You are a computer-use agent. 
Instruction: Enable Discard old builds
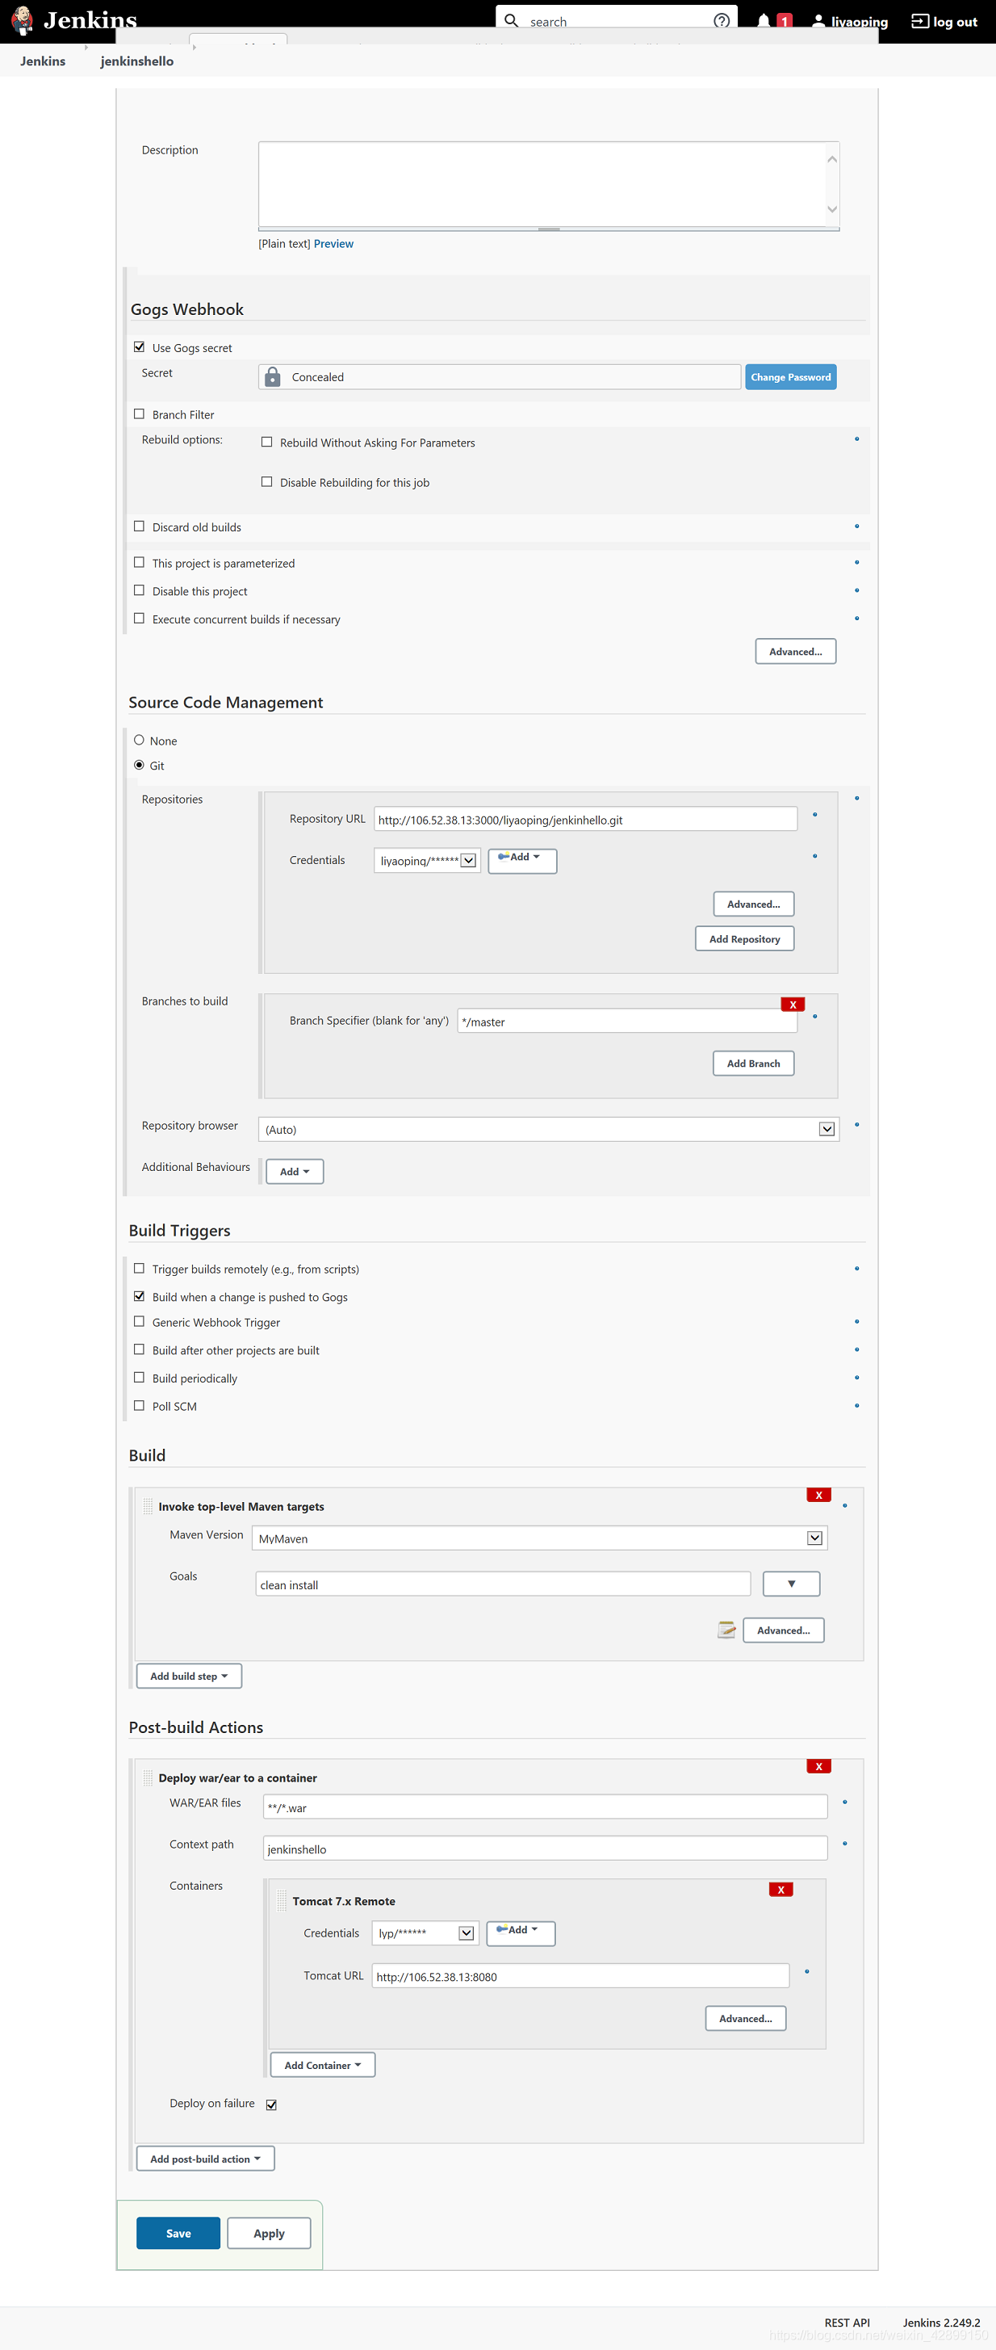pyautogui.click(x=140, y=527)
